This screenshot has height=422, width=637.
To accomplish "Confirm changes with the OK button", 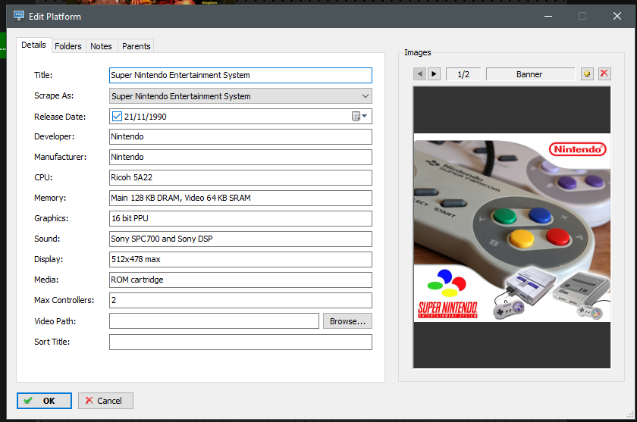I will [x=44, y=401].
